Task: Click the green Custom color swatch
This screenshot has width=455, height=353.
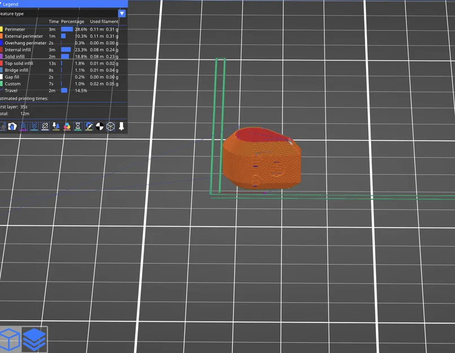Action: [x=1, y=84]
